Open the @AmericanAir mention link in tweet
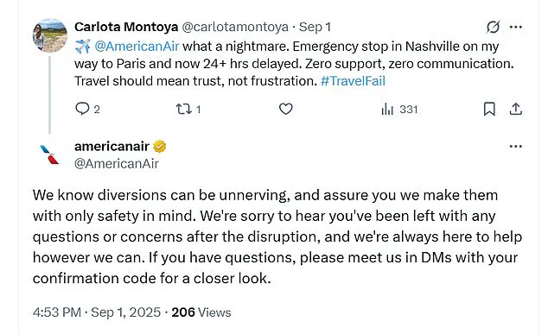 tap(137, 46)
